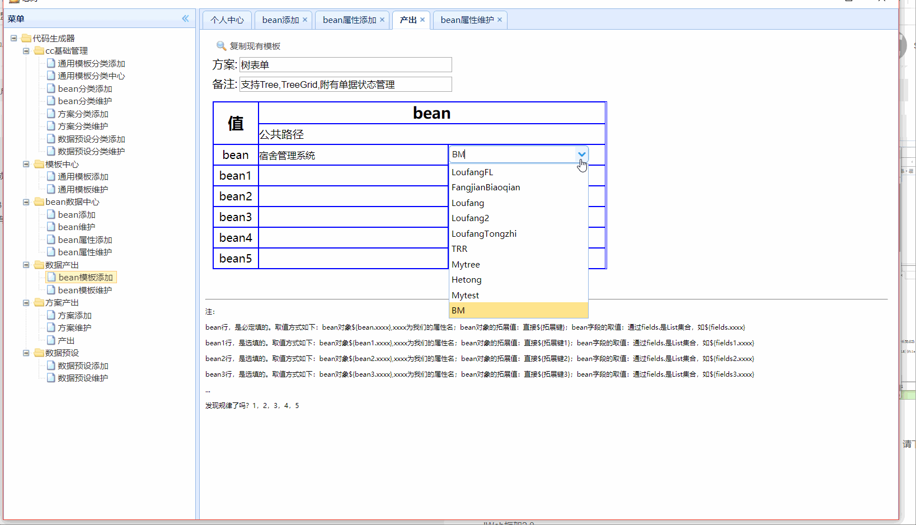Click the 复制现有模板 button
Image resolution: width=916 pixels, height=525 pixels.
point(248,46)
